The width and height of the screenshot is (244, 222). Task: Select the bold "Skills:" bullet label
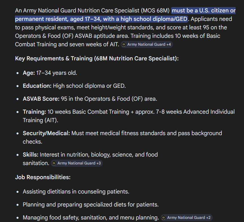(x=30, y=155)
